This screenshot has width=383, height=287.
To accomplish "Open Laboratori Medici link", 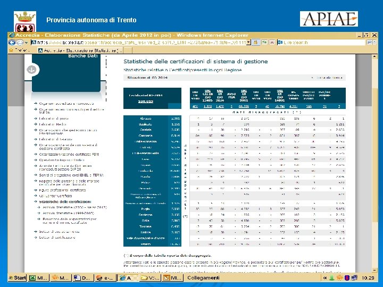I will pos(53,124).
